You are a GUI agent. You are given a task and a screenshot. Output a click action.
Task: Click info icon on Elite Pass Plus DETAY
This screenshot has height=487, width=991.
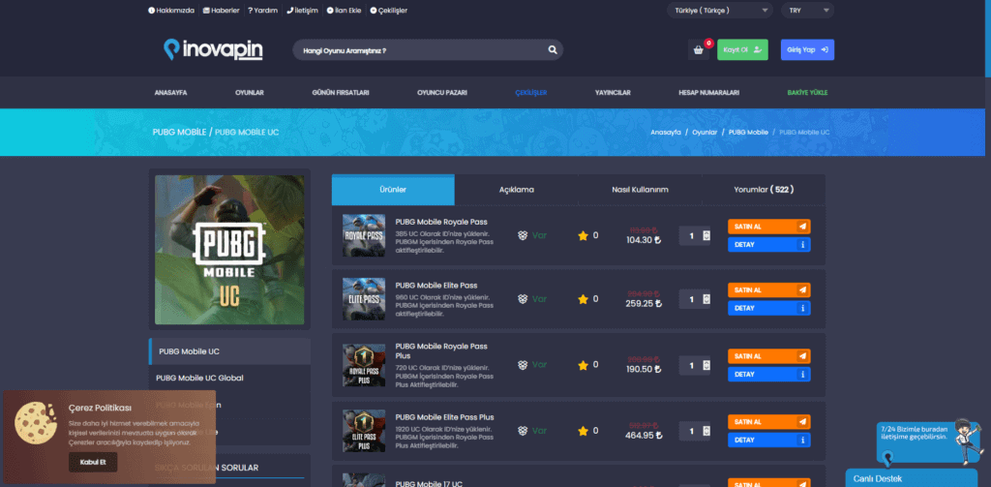click(x=802, y=441)
